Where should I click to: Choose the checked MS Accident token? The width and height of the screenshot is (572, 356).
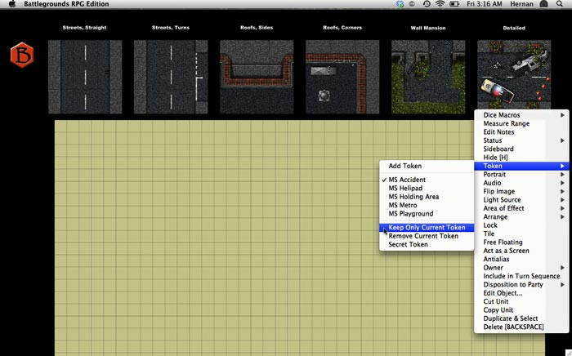pyautogui.click(x=427, y=180)
